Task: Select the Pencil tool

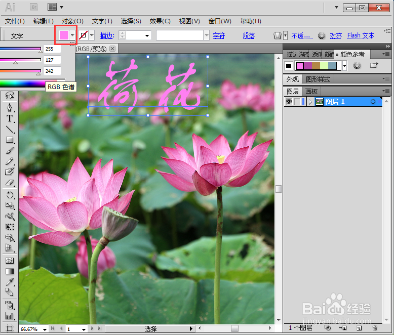Action: (10, 161)
